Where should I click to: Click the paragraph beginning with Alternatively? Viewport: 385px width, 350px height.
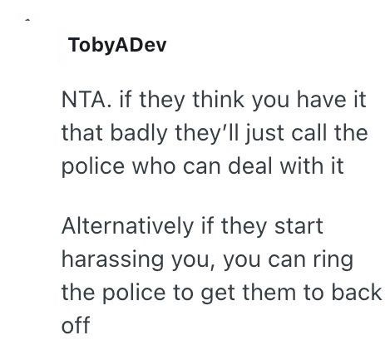click(221, 276)
